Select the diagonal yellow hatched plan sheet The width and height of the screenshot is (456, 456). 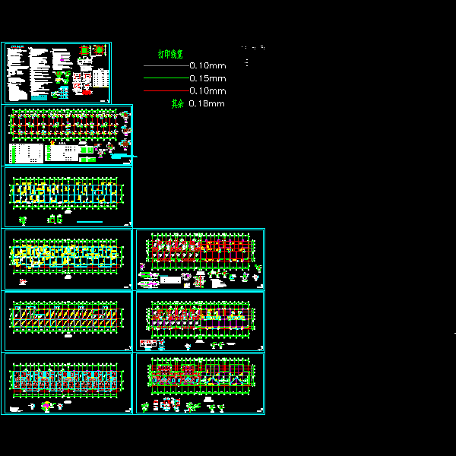pos(68,321)
